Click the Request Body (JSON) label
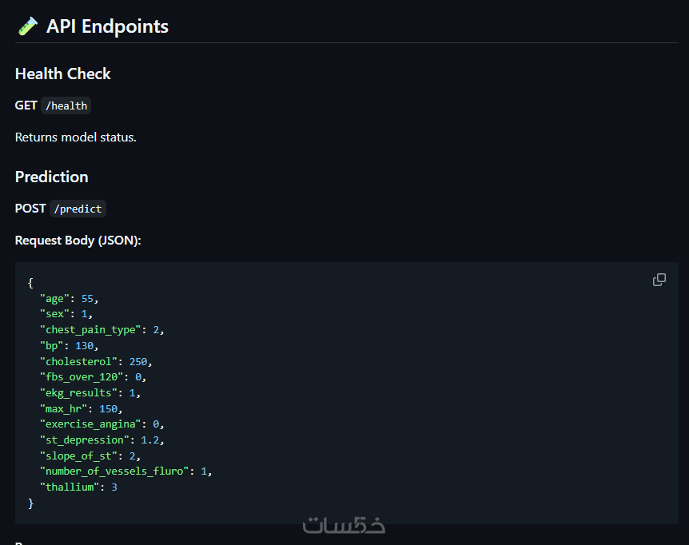Viewport: 689px width, 545px height. tap(78, 241)
